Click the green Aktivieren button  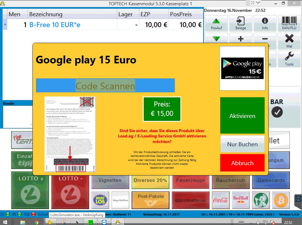pos(242,115)
